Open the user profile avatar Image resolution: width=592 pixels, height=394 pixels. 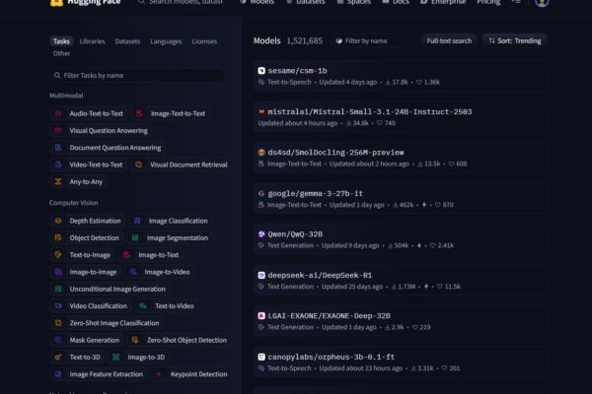click(542, 3)
